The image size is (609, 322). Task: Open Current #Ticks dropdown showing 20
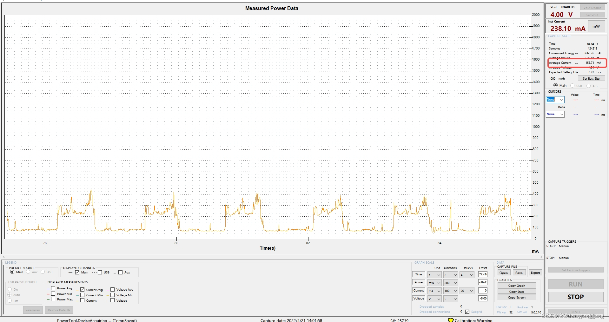(467, 291)
